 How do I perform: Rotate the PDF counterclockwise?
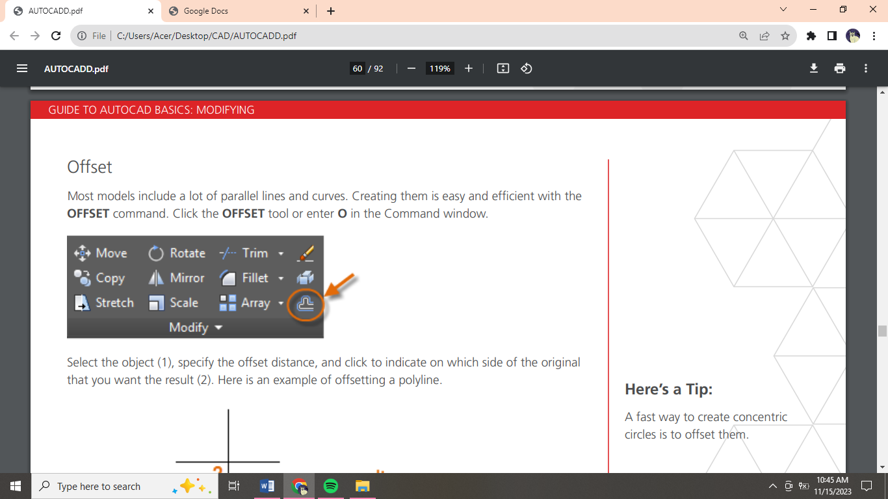pyautogui.click(x=527, y=68)
